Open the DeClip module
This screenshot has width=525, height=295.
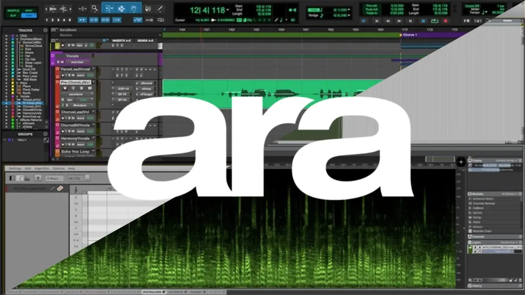click(477, 217)
